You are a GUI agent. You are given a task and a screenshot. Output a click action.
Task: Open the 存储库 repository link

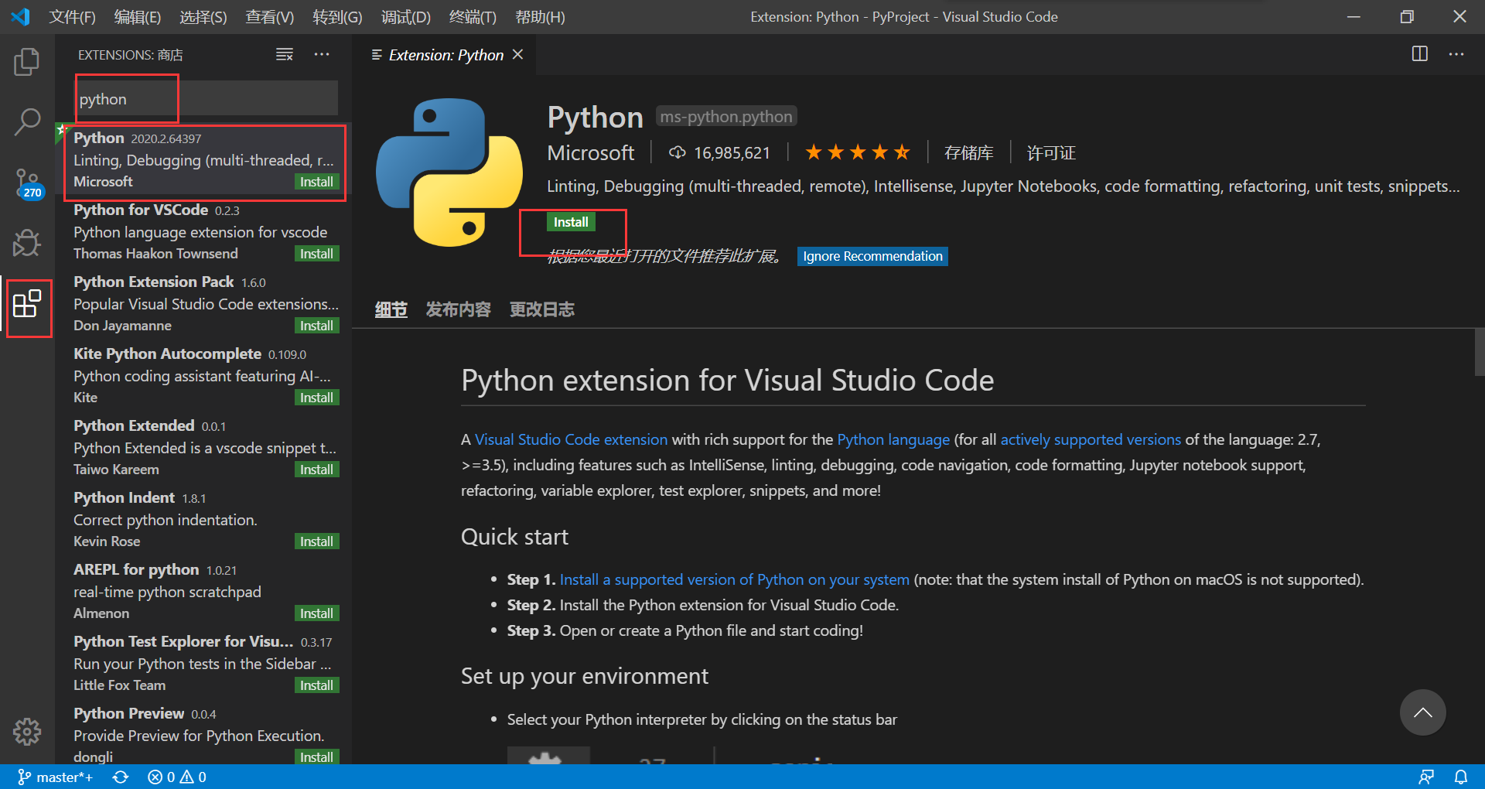tap(968, 152)
